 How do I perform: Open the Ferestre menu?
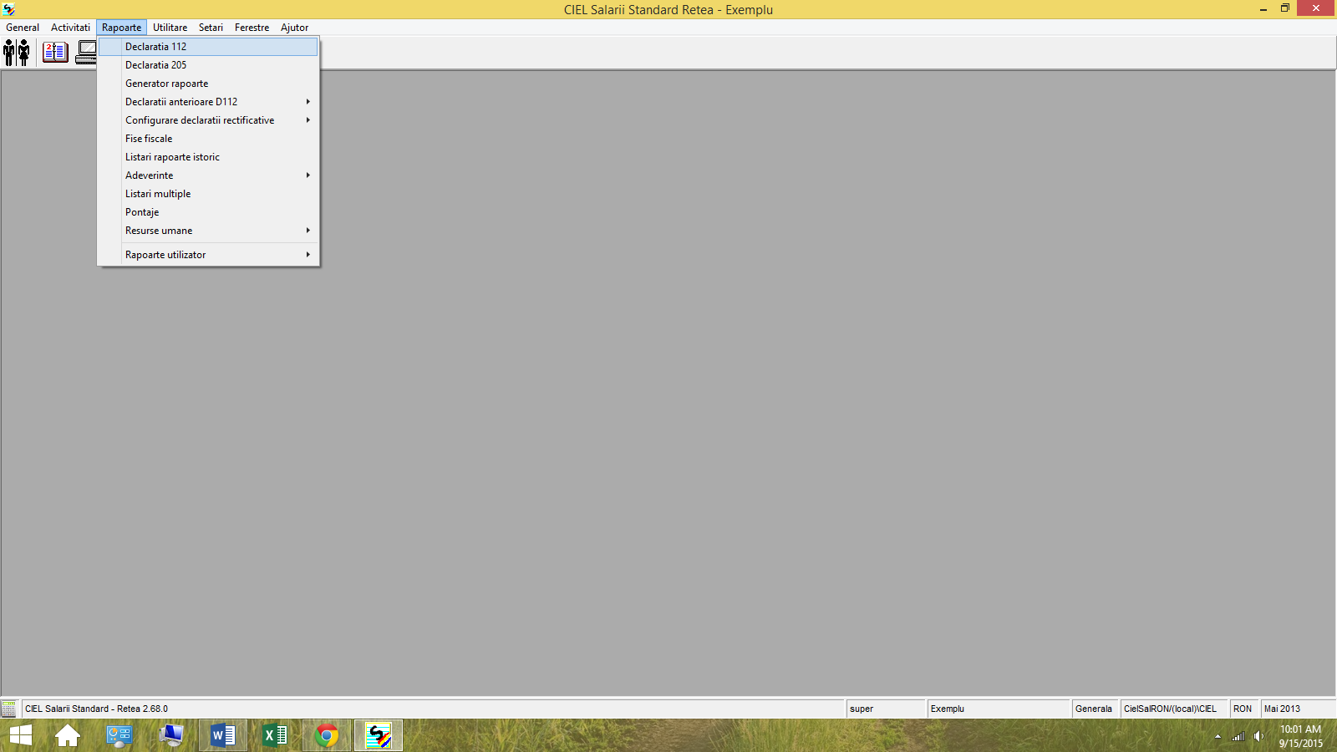tap(252, 28)
